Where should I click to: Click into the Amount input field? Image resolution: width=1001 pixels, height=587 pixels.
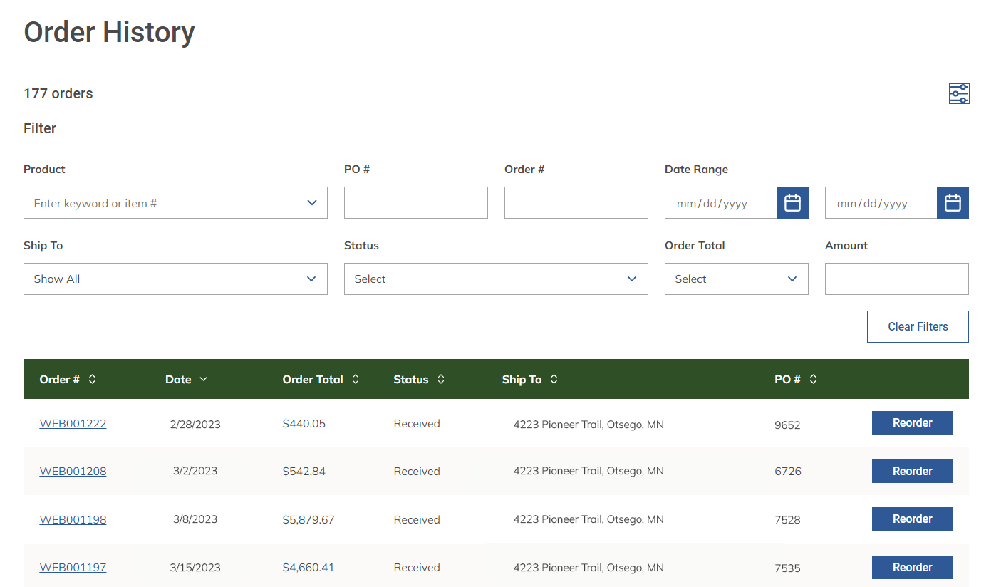(896, 279)
